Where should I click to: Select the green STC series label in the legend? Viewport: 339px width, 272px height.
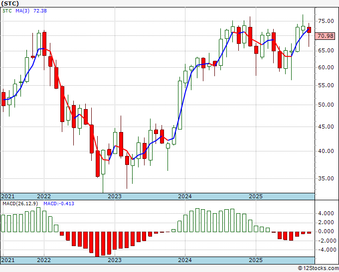(7, 11)
